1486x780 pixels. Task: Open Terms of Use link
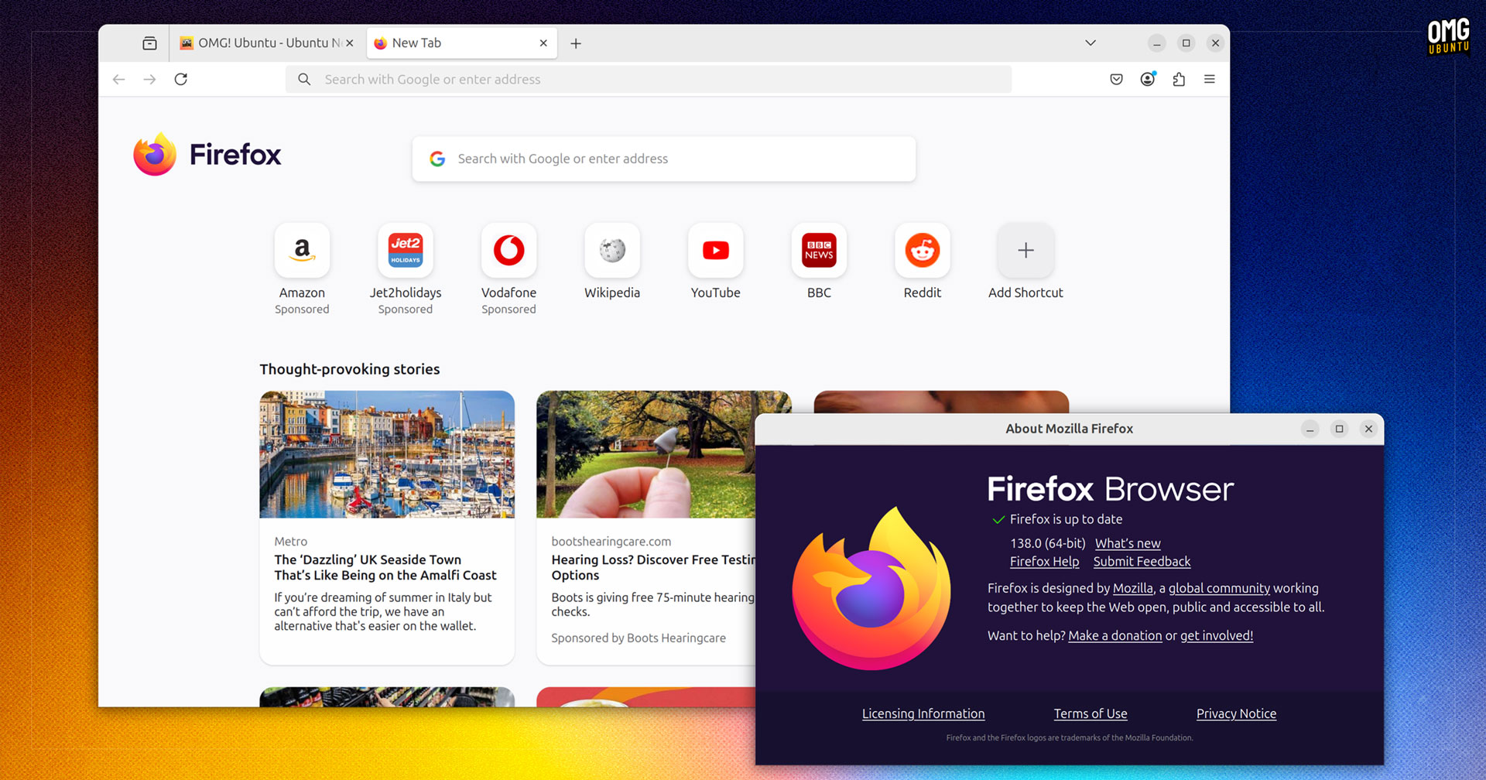coord(1091,713)
